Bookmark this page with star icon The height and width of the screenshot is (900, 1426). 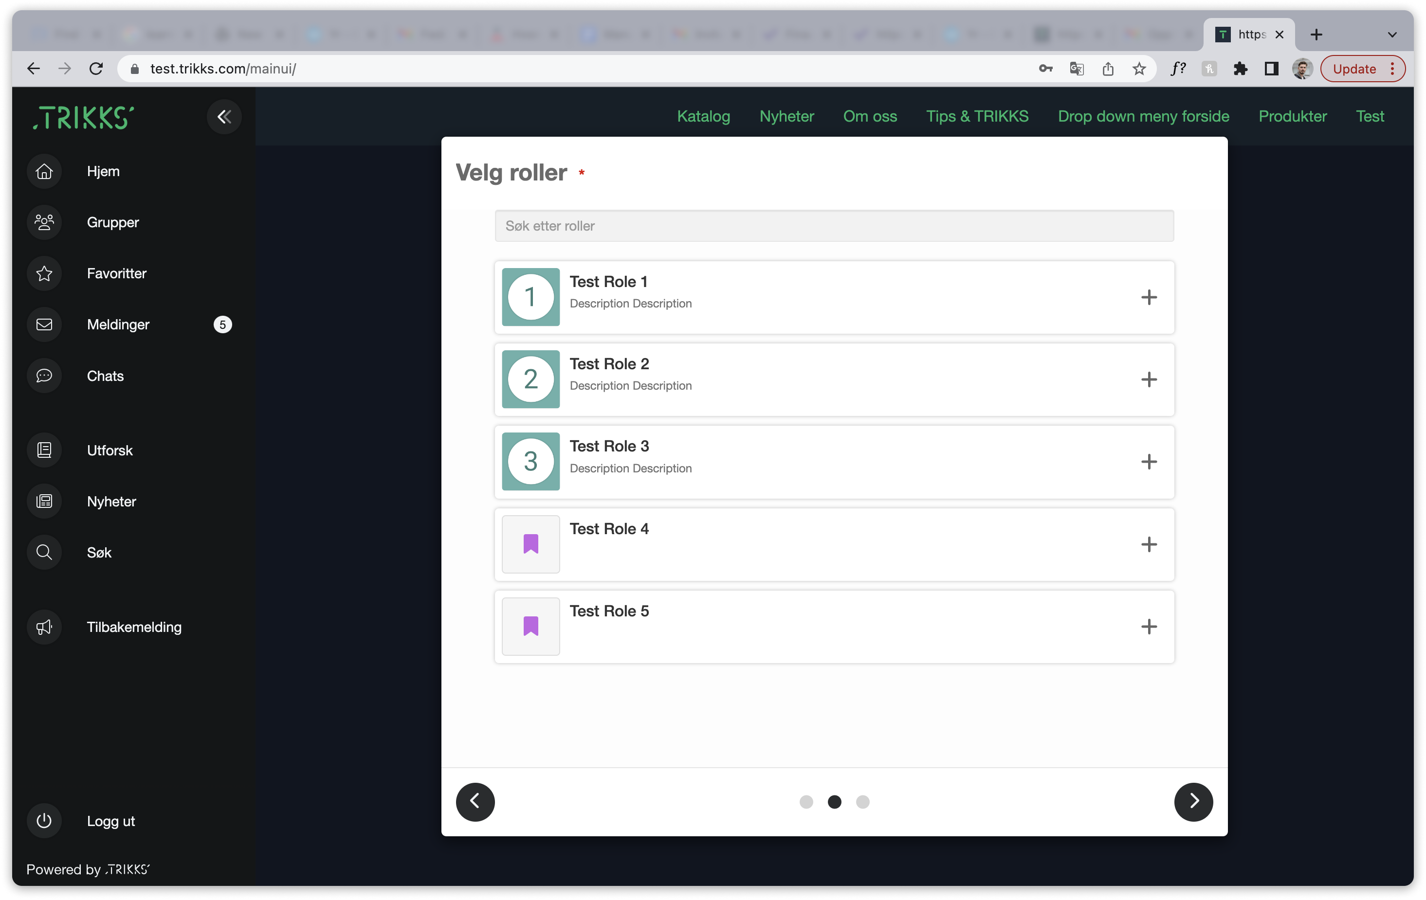[1139, 69]
